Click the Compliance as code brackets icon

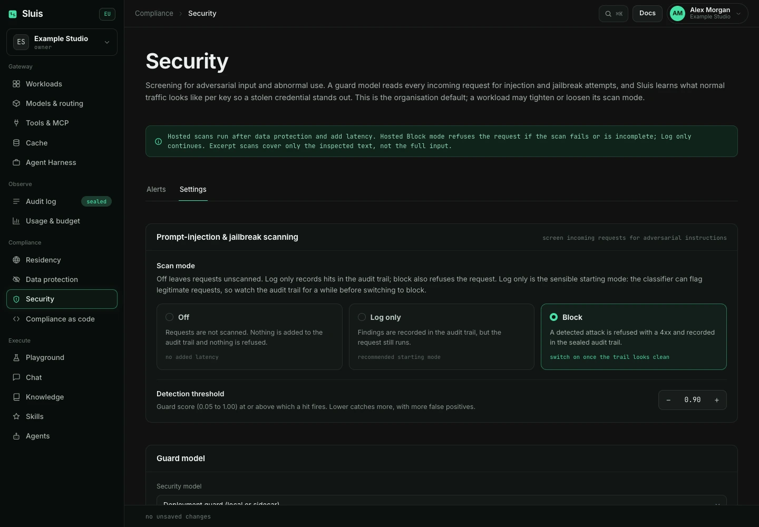16,319
